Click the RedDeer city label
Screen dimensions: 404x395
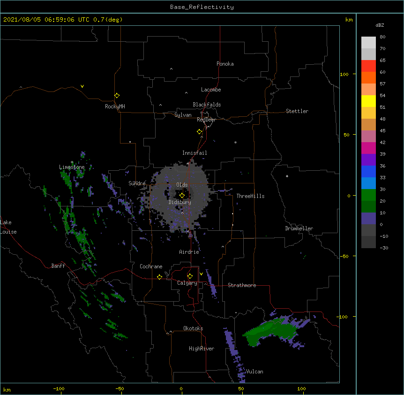[206, 120]
